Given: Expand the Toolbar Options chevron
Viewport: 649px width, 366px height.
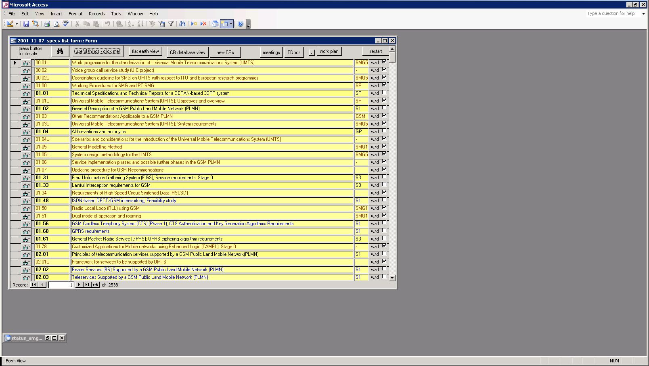Looking at the screenshot, I should click(x=248, y=25).
